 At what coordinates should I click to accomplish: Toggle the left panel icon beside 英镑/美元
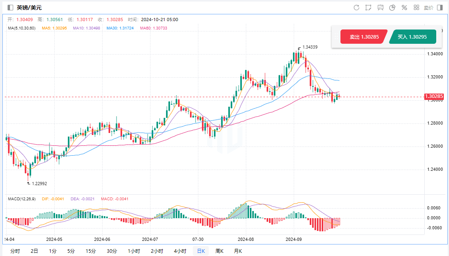10,8
